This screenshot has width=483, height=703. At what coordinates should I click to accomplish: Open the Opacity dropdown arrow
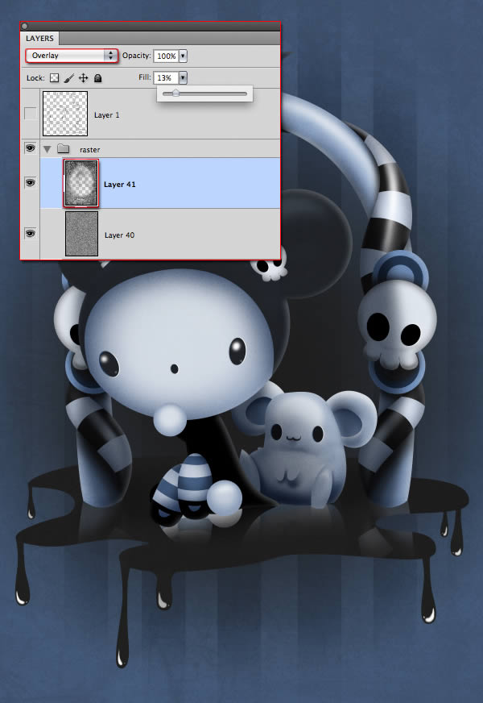tap(183, 56)
